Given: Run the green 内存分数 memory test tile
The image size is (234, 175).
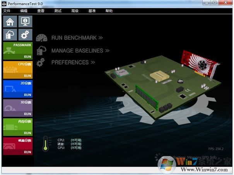Looking at the screenshot, I should point(18,127).
